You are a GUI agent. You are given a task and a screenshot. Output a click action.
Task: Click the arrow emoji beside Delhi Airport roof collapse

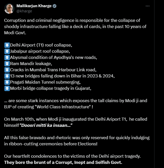point(7,45)
